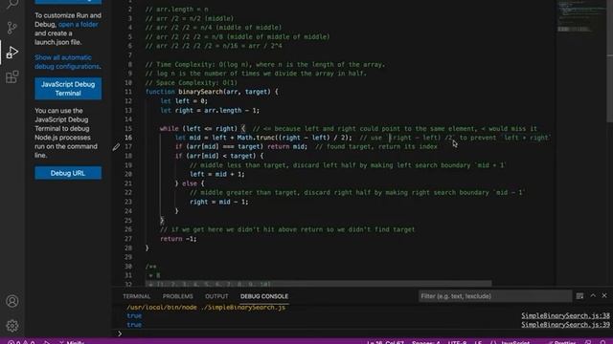Change the Spaces: 4 indentation setting
The image size is (613, 344).
(425, 342)
